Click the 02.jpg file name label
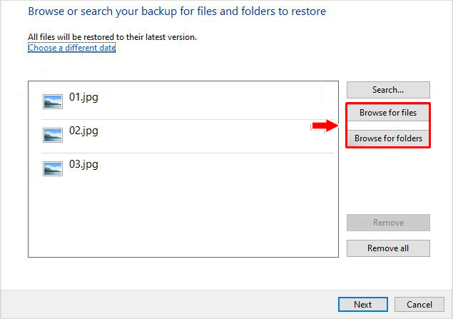 (x=83, y=131)
